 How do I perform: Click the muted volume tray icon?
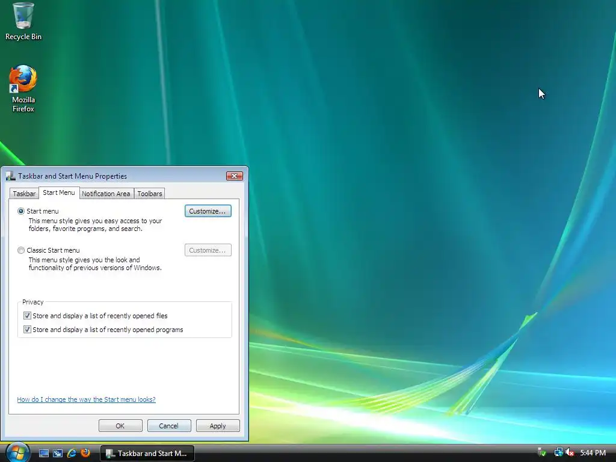pyautogui.click(x=570, y=452)
